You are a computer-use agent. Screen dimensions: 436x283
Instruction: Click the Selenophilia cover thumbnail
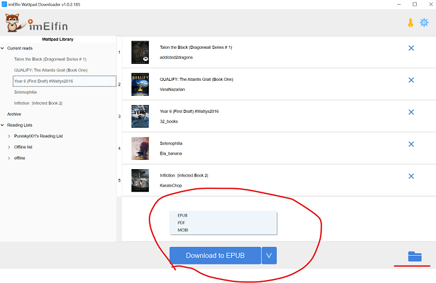[140, 148]
